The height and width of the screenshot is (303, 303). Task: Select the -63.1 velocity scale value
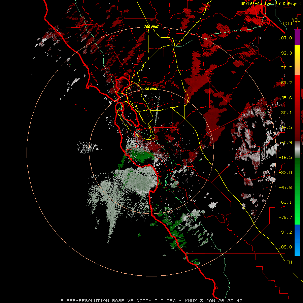(285, 202)
